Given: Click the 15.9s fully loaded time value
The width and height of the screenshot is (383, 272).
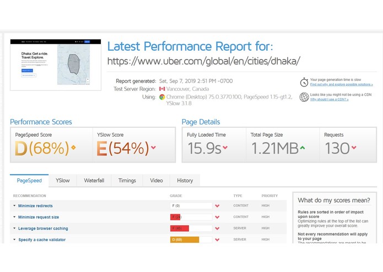Looking at the screenshot, I should click(204, 148).
